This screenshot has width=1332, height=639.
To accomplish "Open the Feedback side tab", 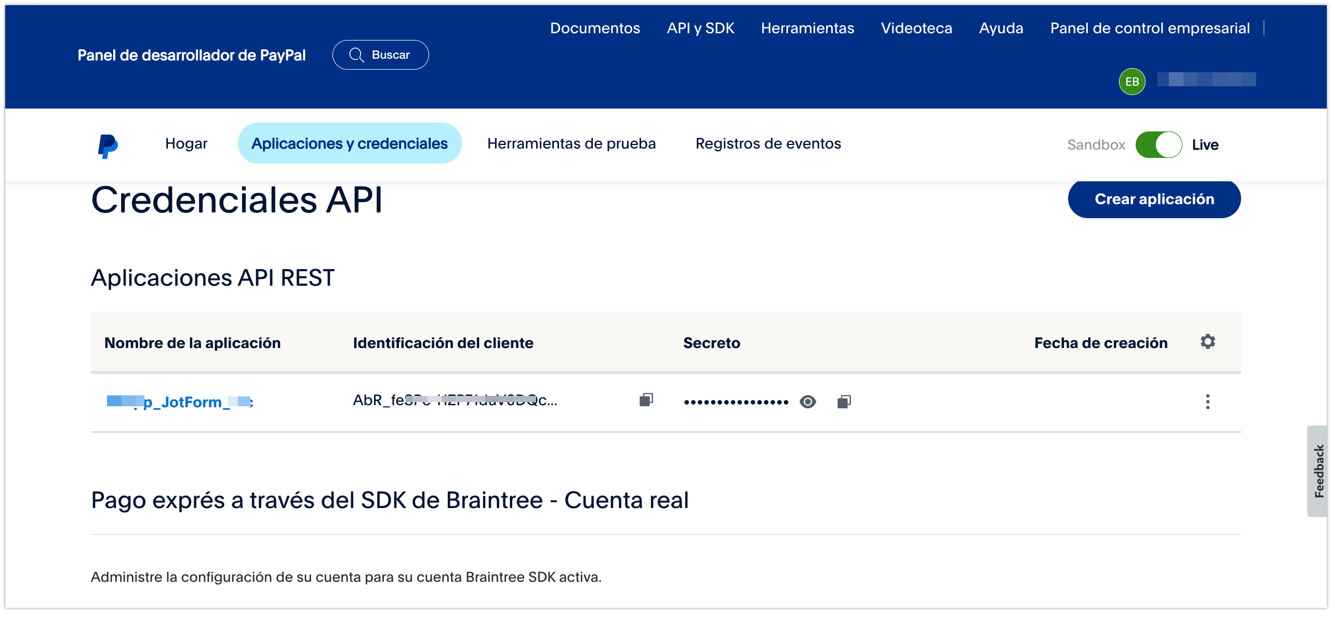I will coord(1318,471).
